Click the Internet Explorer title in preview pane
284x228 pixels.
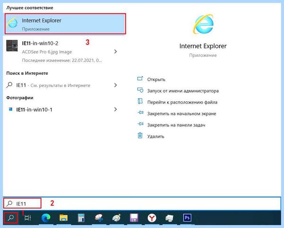(x=203, y=46)
